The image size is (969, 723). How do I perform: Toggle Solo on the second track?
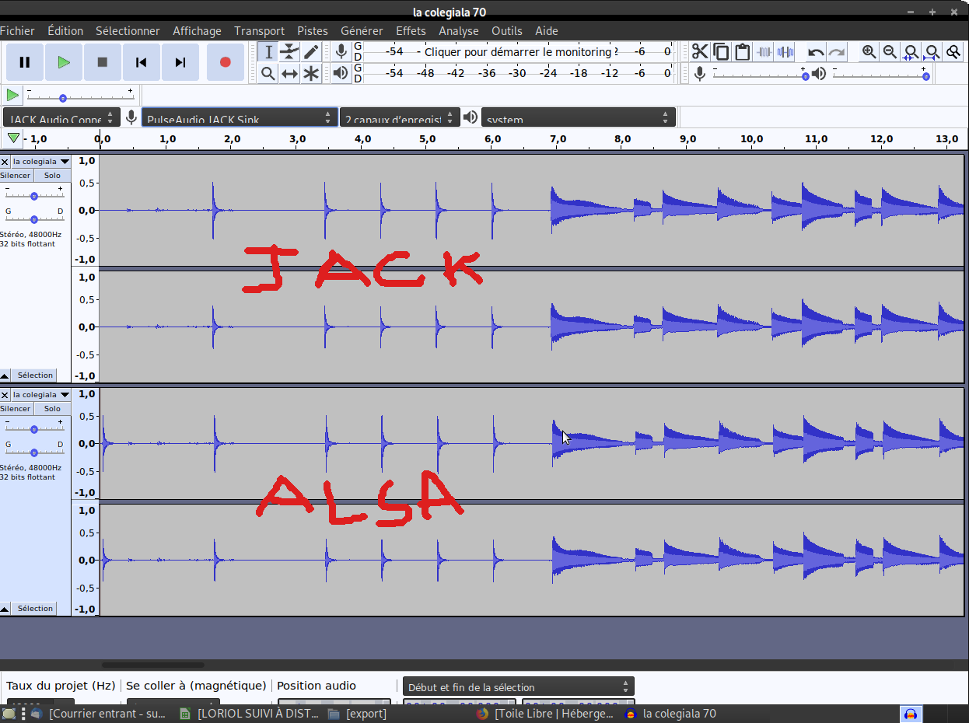tap(52, 409)
